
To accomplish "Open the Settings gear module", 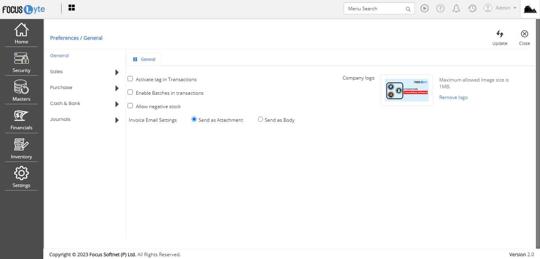I will point(21,177).
